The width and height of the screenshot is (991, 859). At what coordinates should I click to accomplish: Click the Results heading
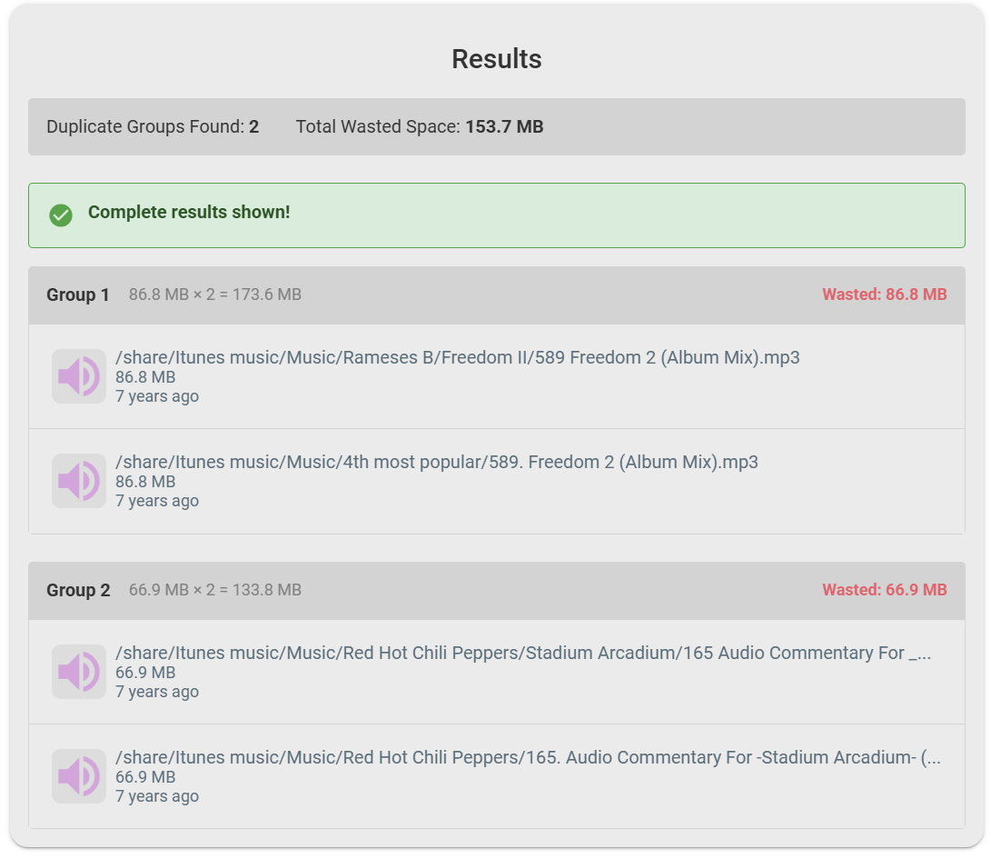(x=497, y=59)
